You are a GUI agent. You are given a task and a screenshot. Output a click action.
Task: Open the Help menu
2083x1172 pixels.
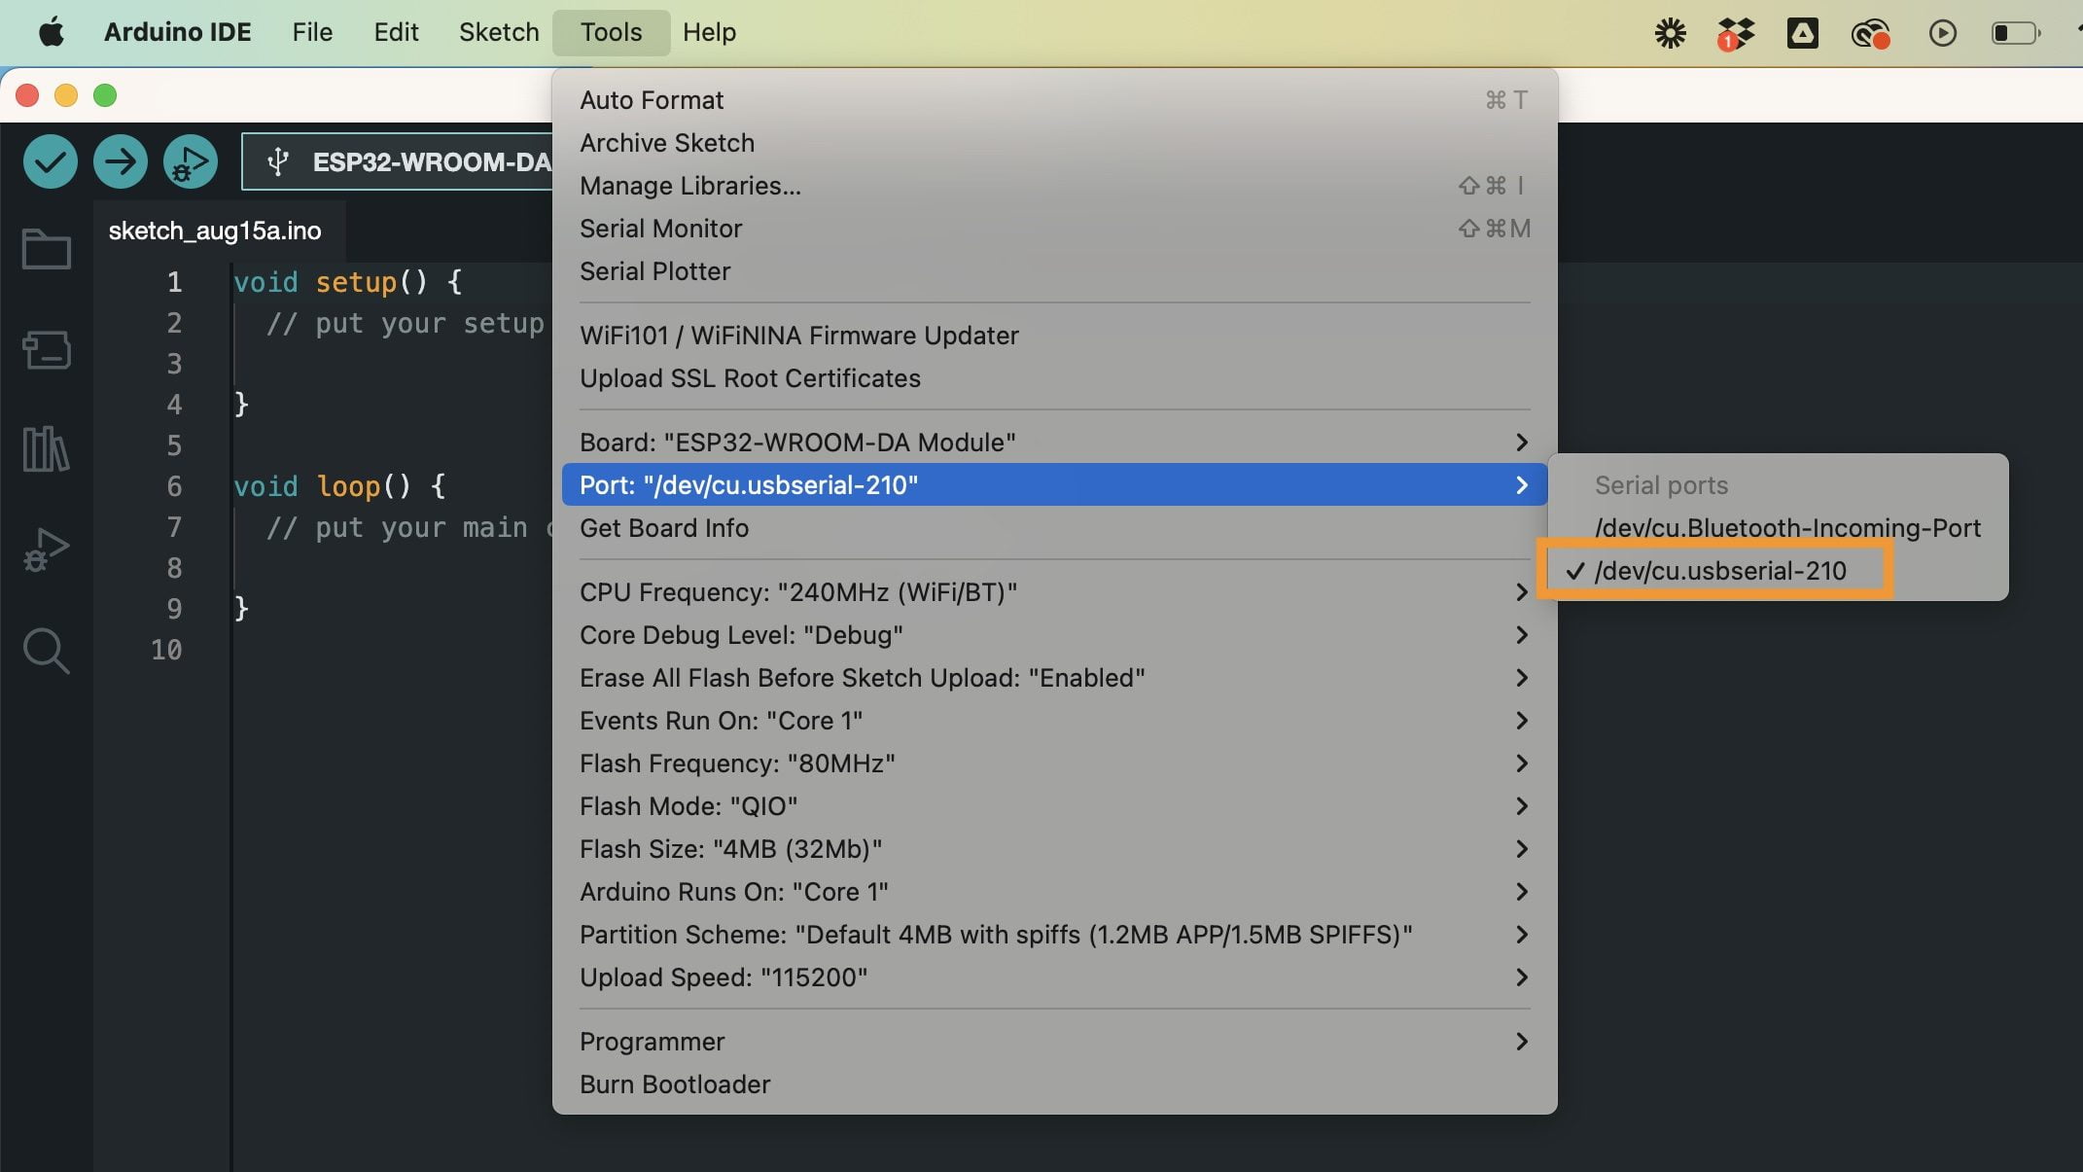click(x=709, y=32)
